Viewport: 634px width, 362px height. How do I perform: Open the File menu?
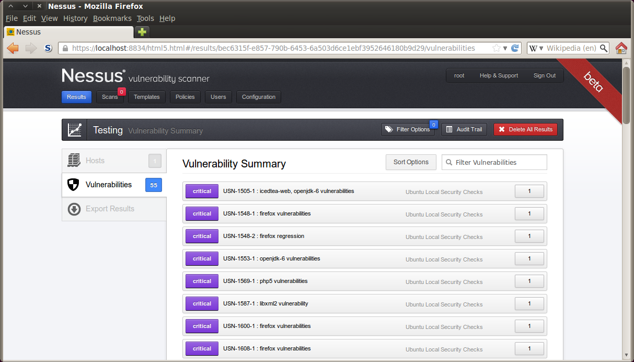tap(11, 18)
